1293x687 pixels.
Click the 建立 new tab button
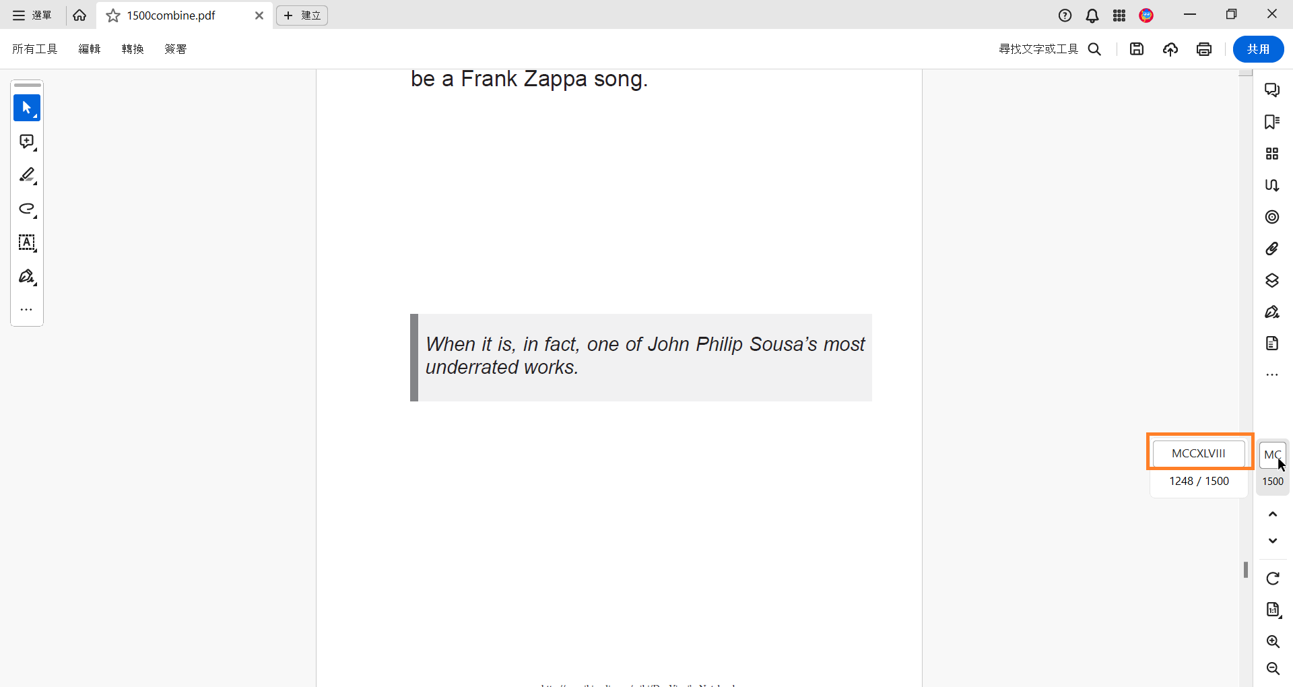point(302,15)
